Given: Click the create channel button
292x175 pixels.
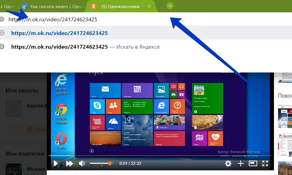Looking at the screenshot, I should point(27,129).
